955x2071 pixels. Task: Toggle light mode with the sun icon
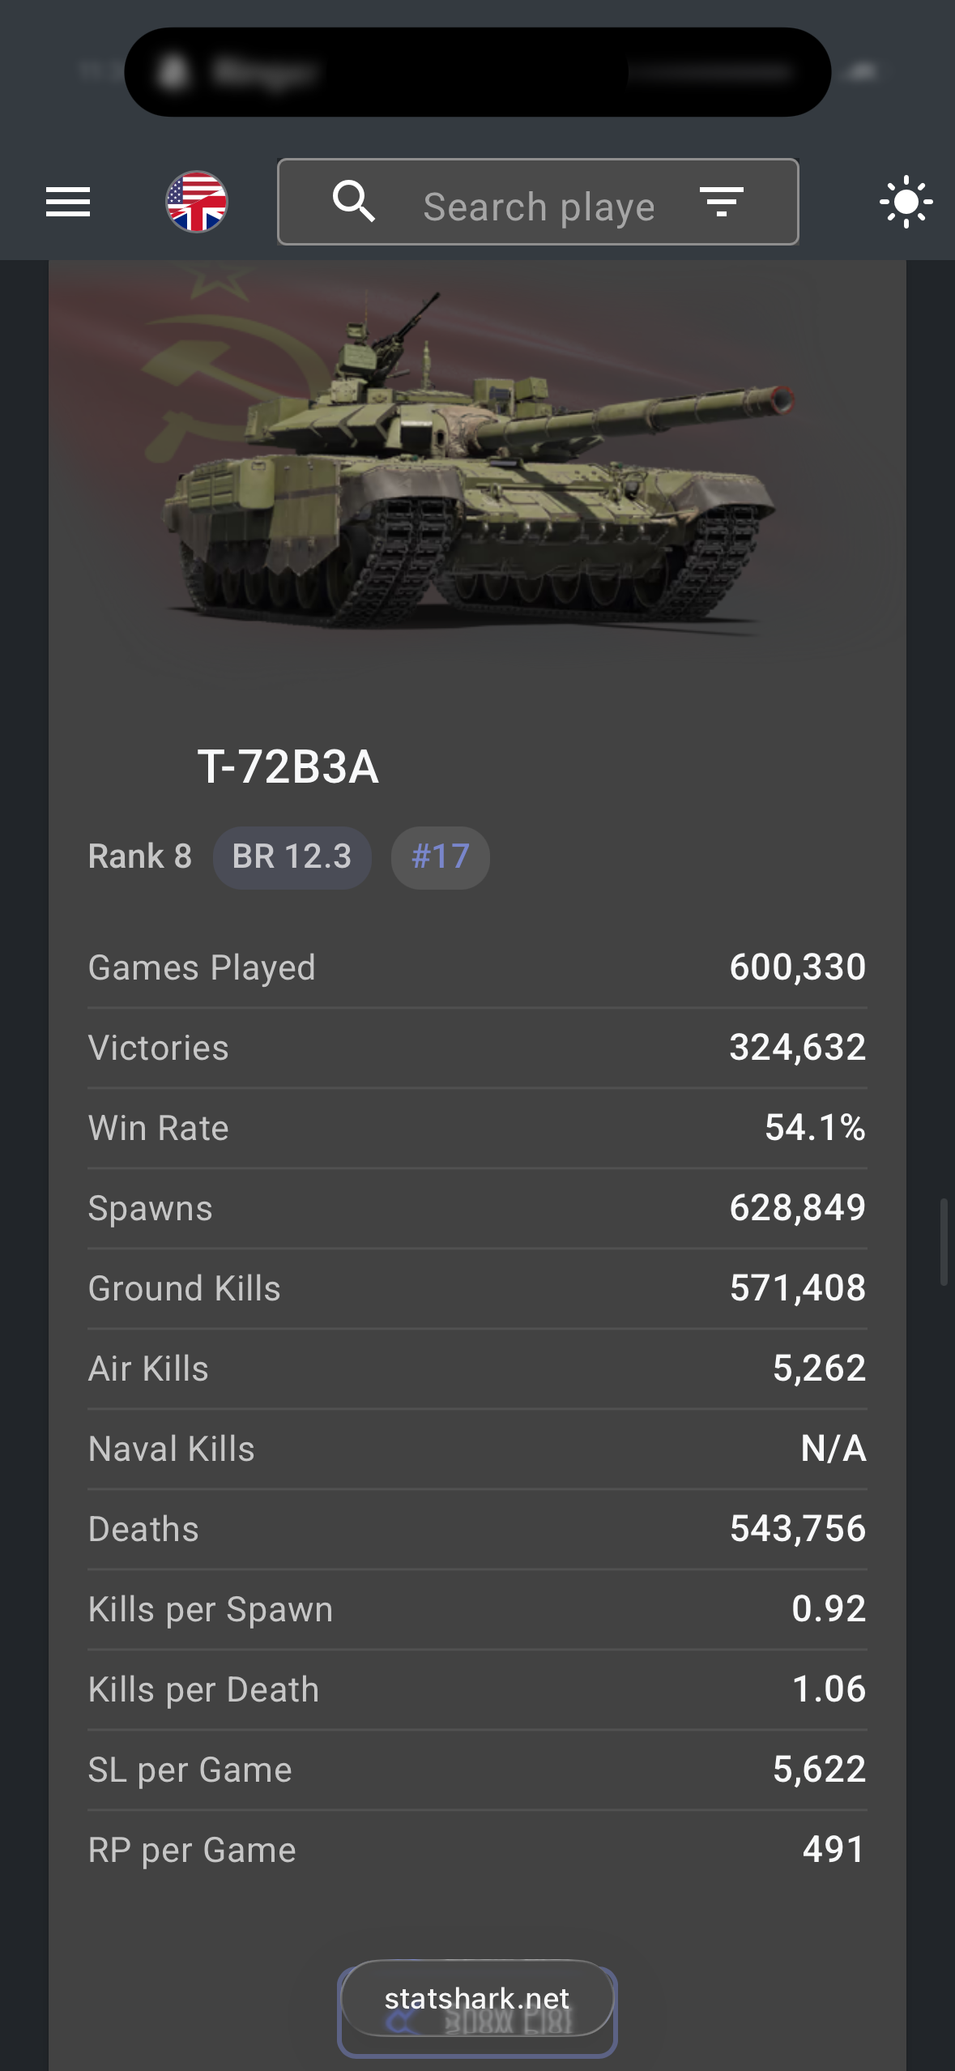[x=906, y=202]
